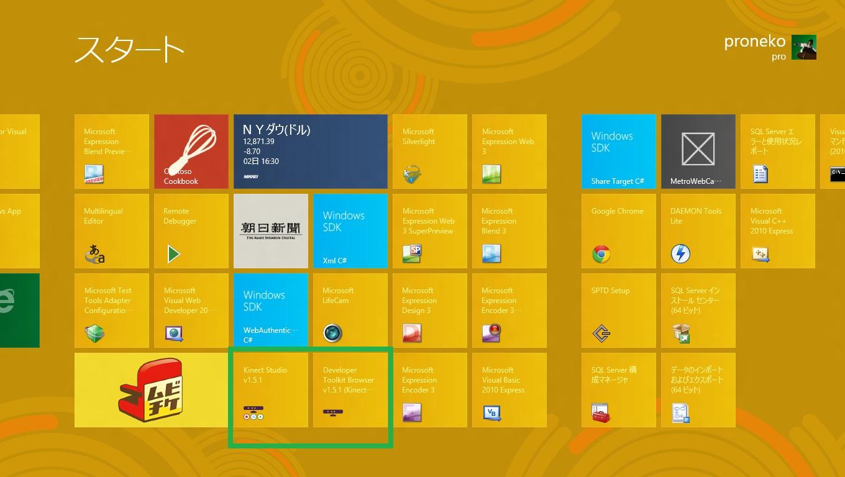Launch Microsoft Silverlight from its tile

click(430, 152)
